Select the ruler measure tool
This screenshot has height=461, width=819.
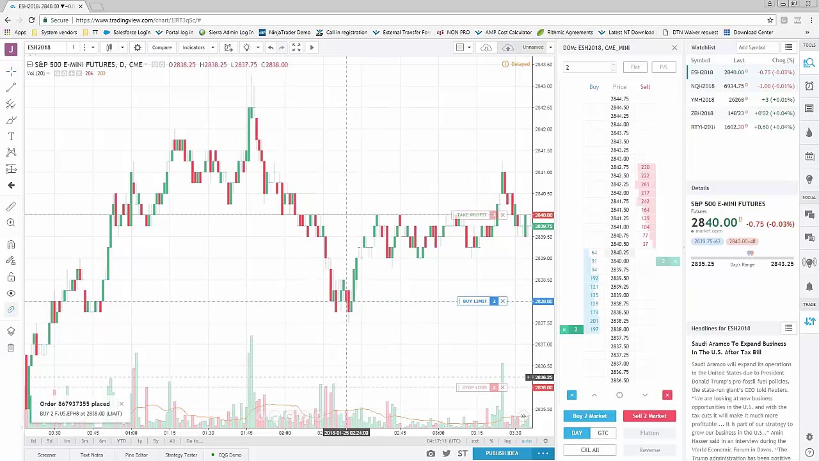click(11, 206)
